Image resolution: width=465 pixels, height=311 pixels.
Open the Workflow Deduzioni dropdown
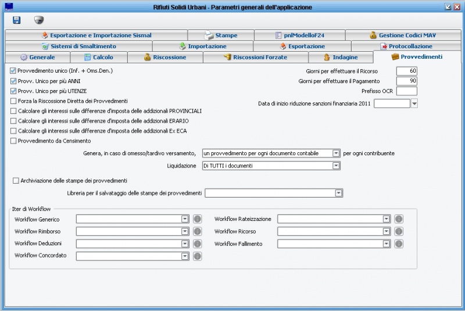[x=185, y=244]
